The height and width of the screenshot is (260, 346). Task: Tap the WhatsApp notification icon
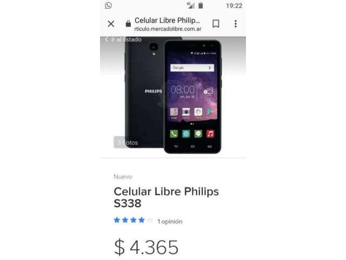108,5
